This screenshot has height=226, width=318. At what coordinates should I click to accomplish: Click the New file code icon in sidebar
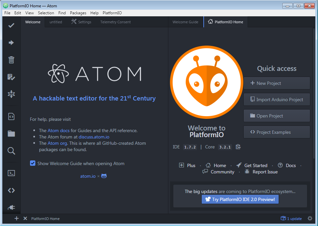(11, 116)
